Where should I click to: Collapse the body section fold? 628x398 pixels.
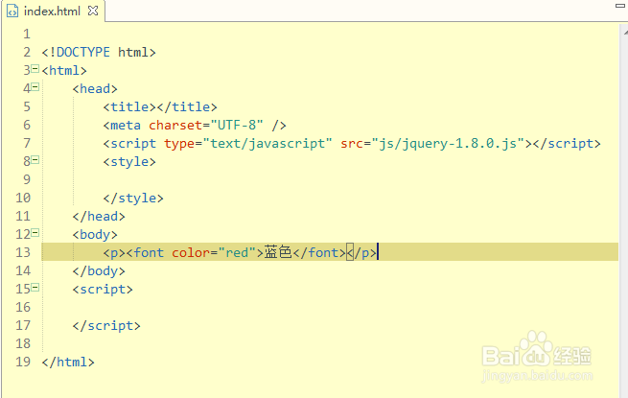pyautogui.click(x=35, y=233)
